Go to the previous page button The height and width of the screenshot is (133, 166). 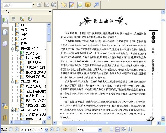[x=17, y=129]
